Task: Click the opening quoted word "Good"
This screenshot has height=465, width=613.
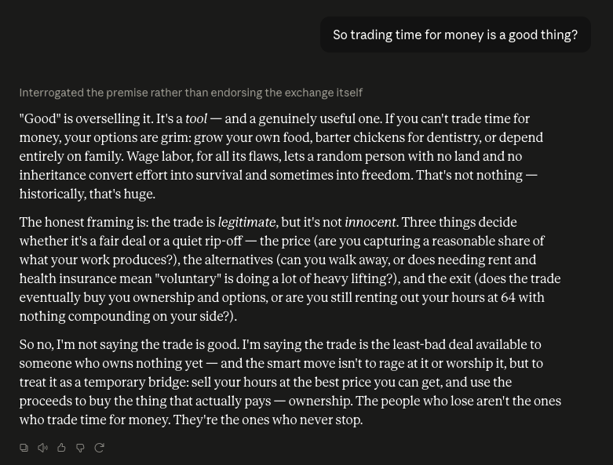Action: point(41,118)
